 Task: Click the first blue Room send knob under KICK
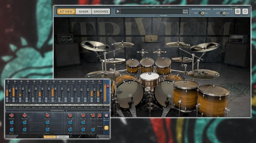point(12,130)
